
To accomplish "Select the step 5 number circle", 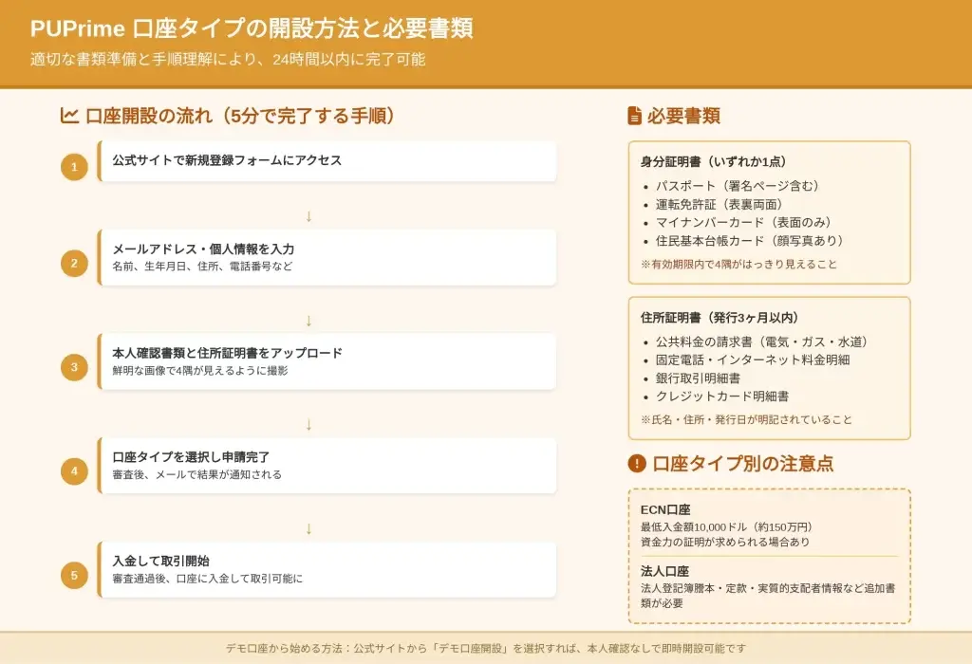I will [x=74, y=575].
